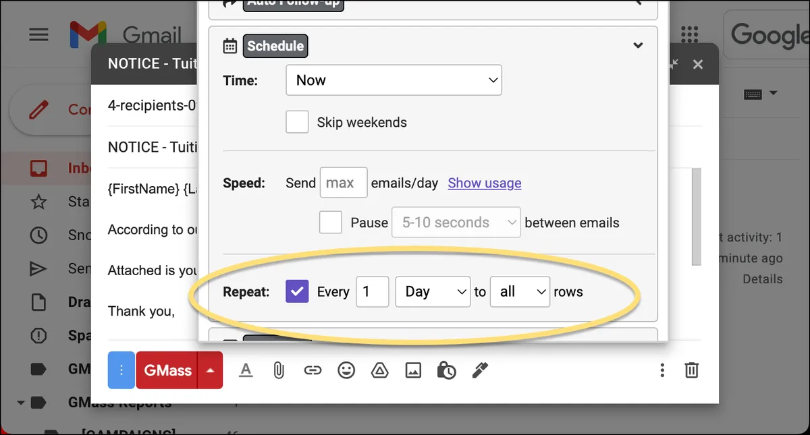This screenshot has width=810, height=435.
Task: Open more options three-dot menu in compose toolbar
Action: click(662, 370)
